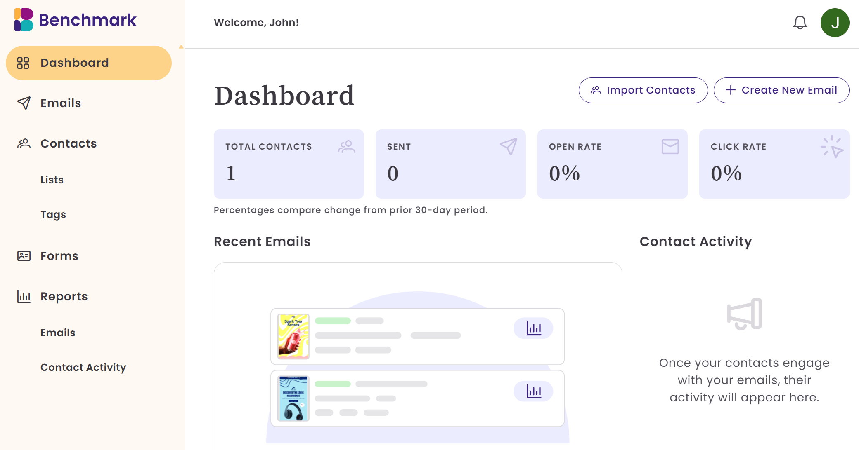Viewport: 859px width, 450px height.
Task: Click Create New Email
Action: pos(781,90)
